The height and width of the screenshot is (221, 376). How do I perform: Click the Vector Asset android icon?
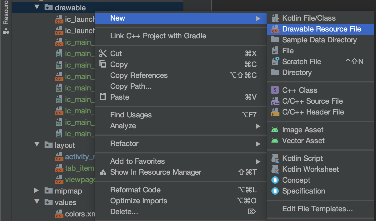275,141
